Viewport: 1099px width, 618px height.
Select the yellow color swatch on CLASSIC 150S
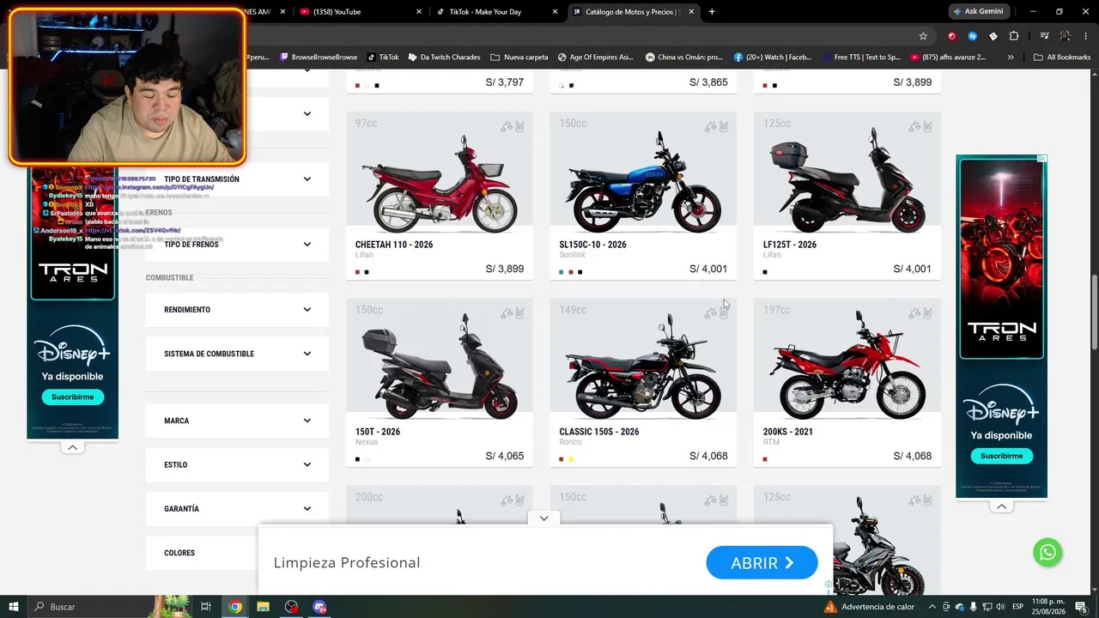pos(571,459)
